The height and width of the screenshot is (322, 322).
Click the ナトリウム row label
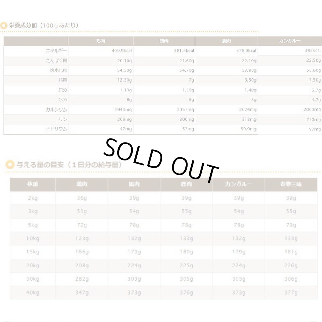56,129
